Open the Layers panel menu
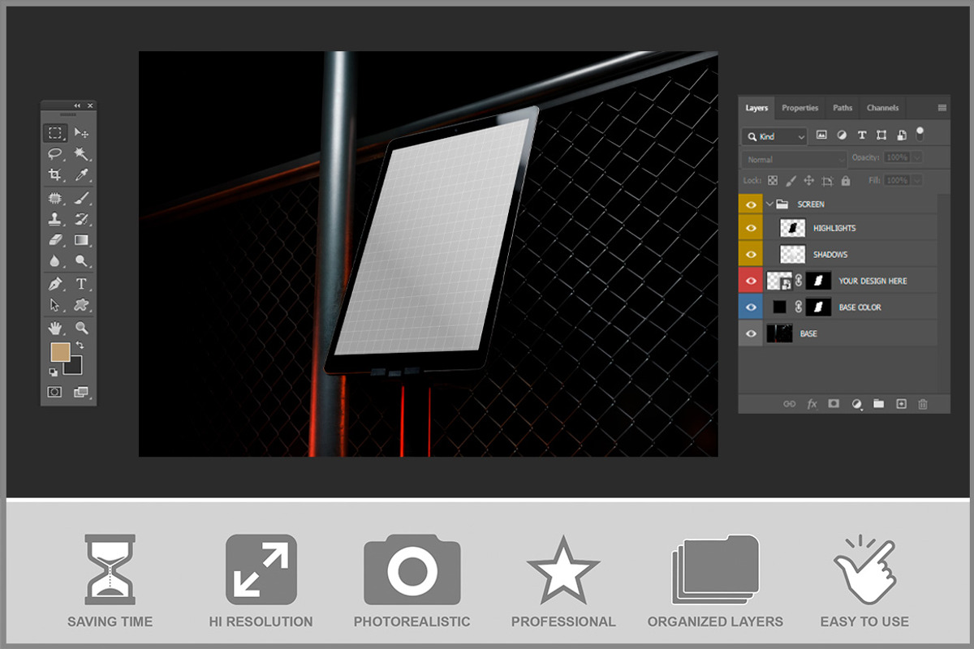The height and width of the screenshot is (649, 974). coord(942,108)
